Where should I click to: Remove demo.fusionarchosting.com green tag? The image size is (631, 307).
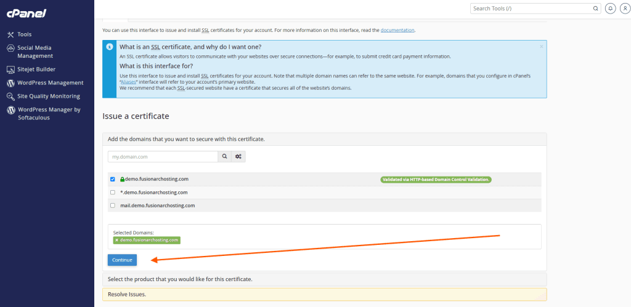tap(116, 241)
